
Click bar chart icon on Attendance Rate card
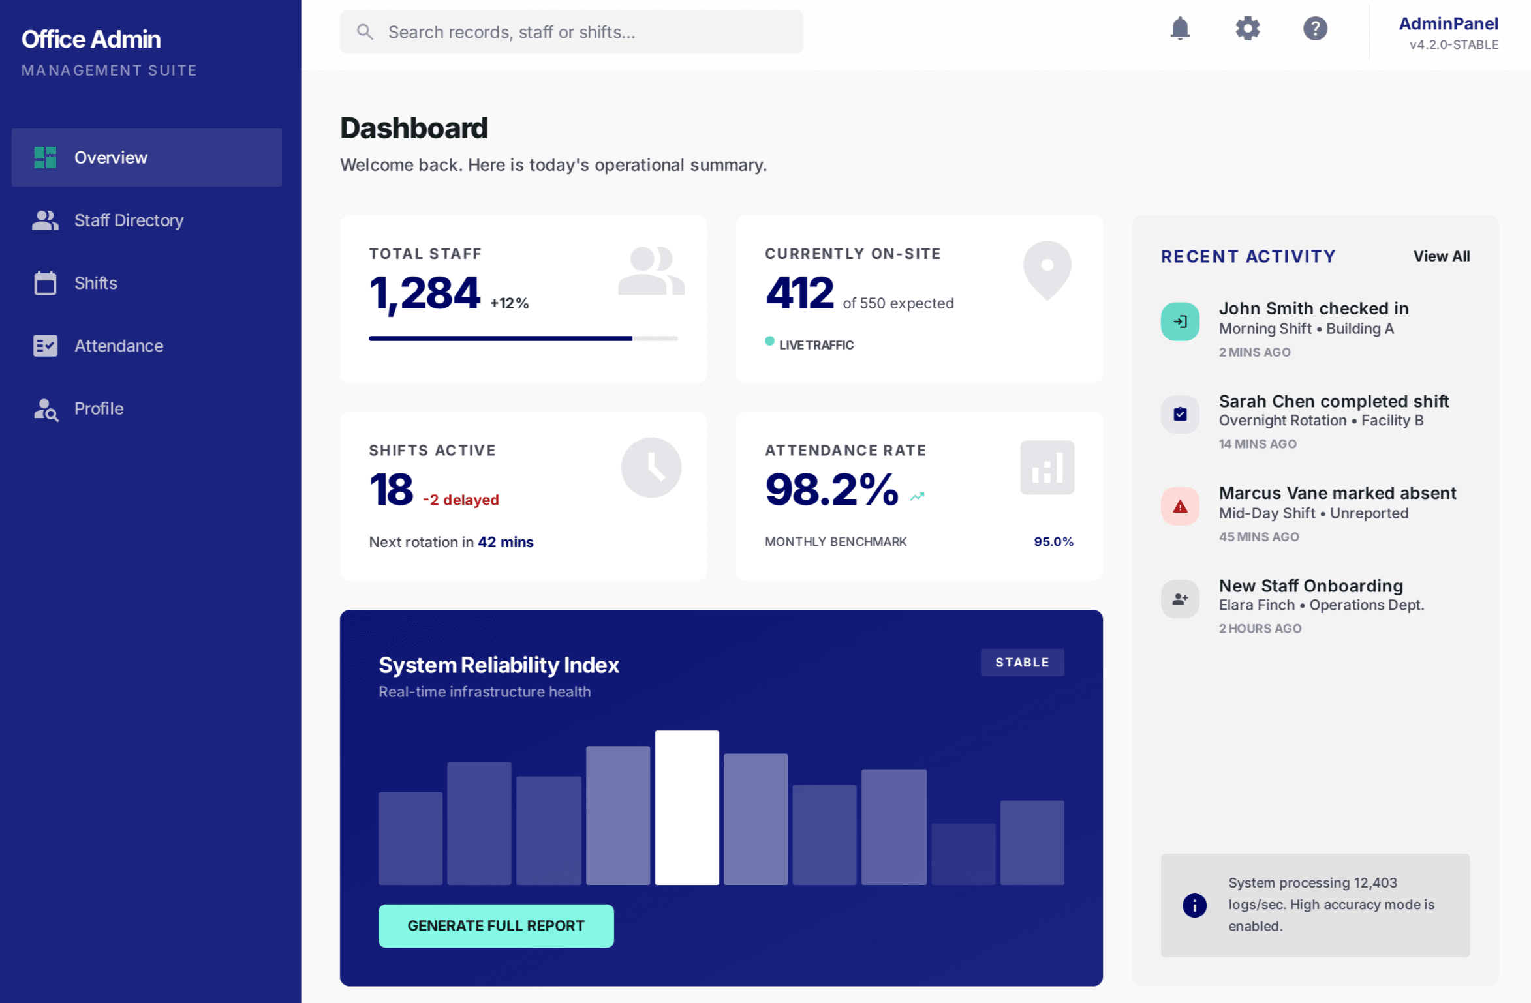click(1047, 468)
